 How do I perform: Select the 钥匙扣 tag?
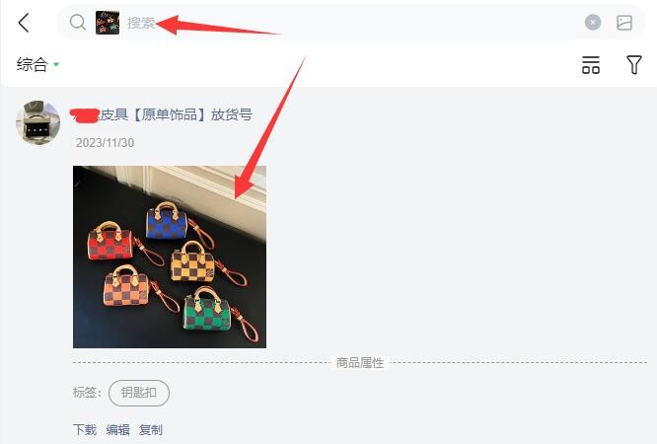coord(139,393)
